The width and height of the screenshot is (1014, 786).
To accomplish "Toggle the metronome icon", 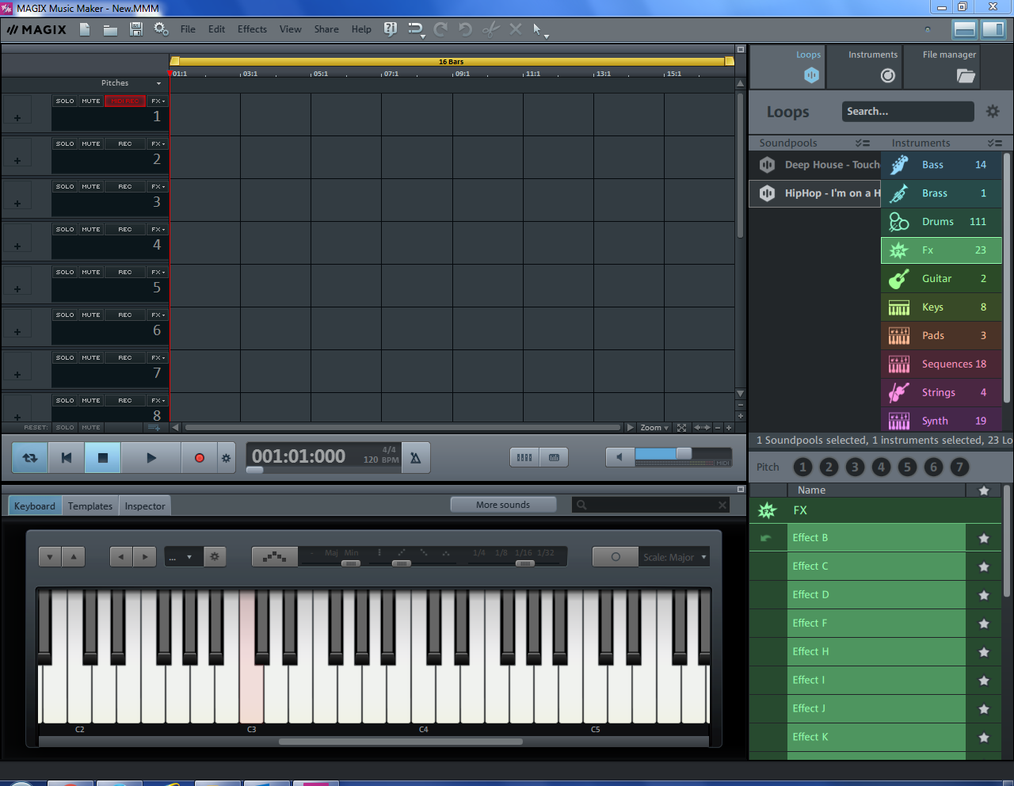I will click(x=415, y=458).
